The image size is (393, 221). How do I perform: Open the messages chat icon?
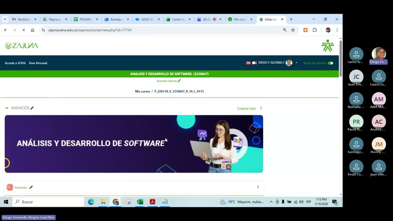point(254,63)
